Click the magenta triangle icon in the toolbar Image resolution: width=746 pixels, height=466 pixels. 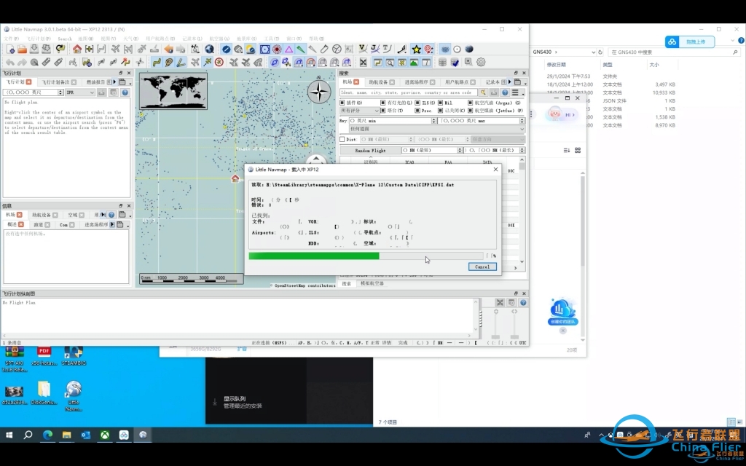[288, 49]
